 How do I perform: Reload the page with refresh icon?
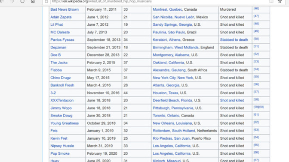22,1
